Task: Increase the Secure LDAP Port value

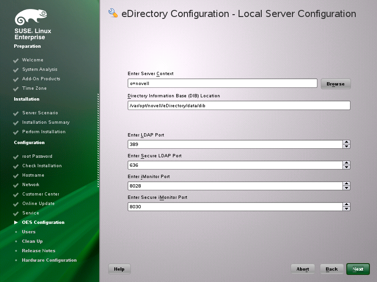Action: pyautogui.click(x=346, y=163)
